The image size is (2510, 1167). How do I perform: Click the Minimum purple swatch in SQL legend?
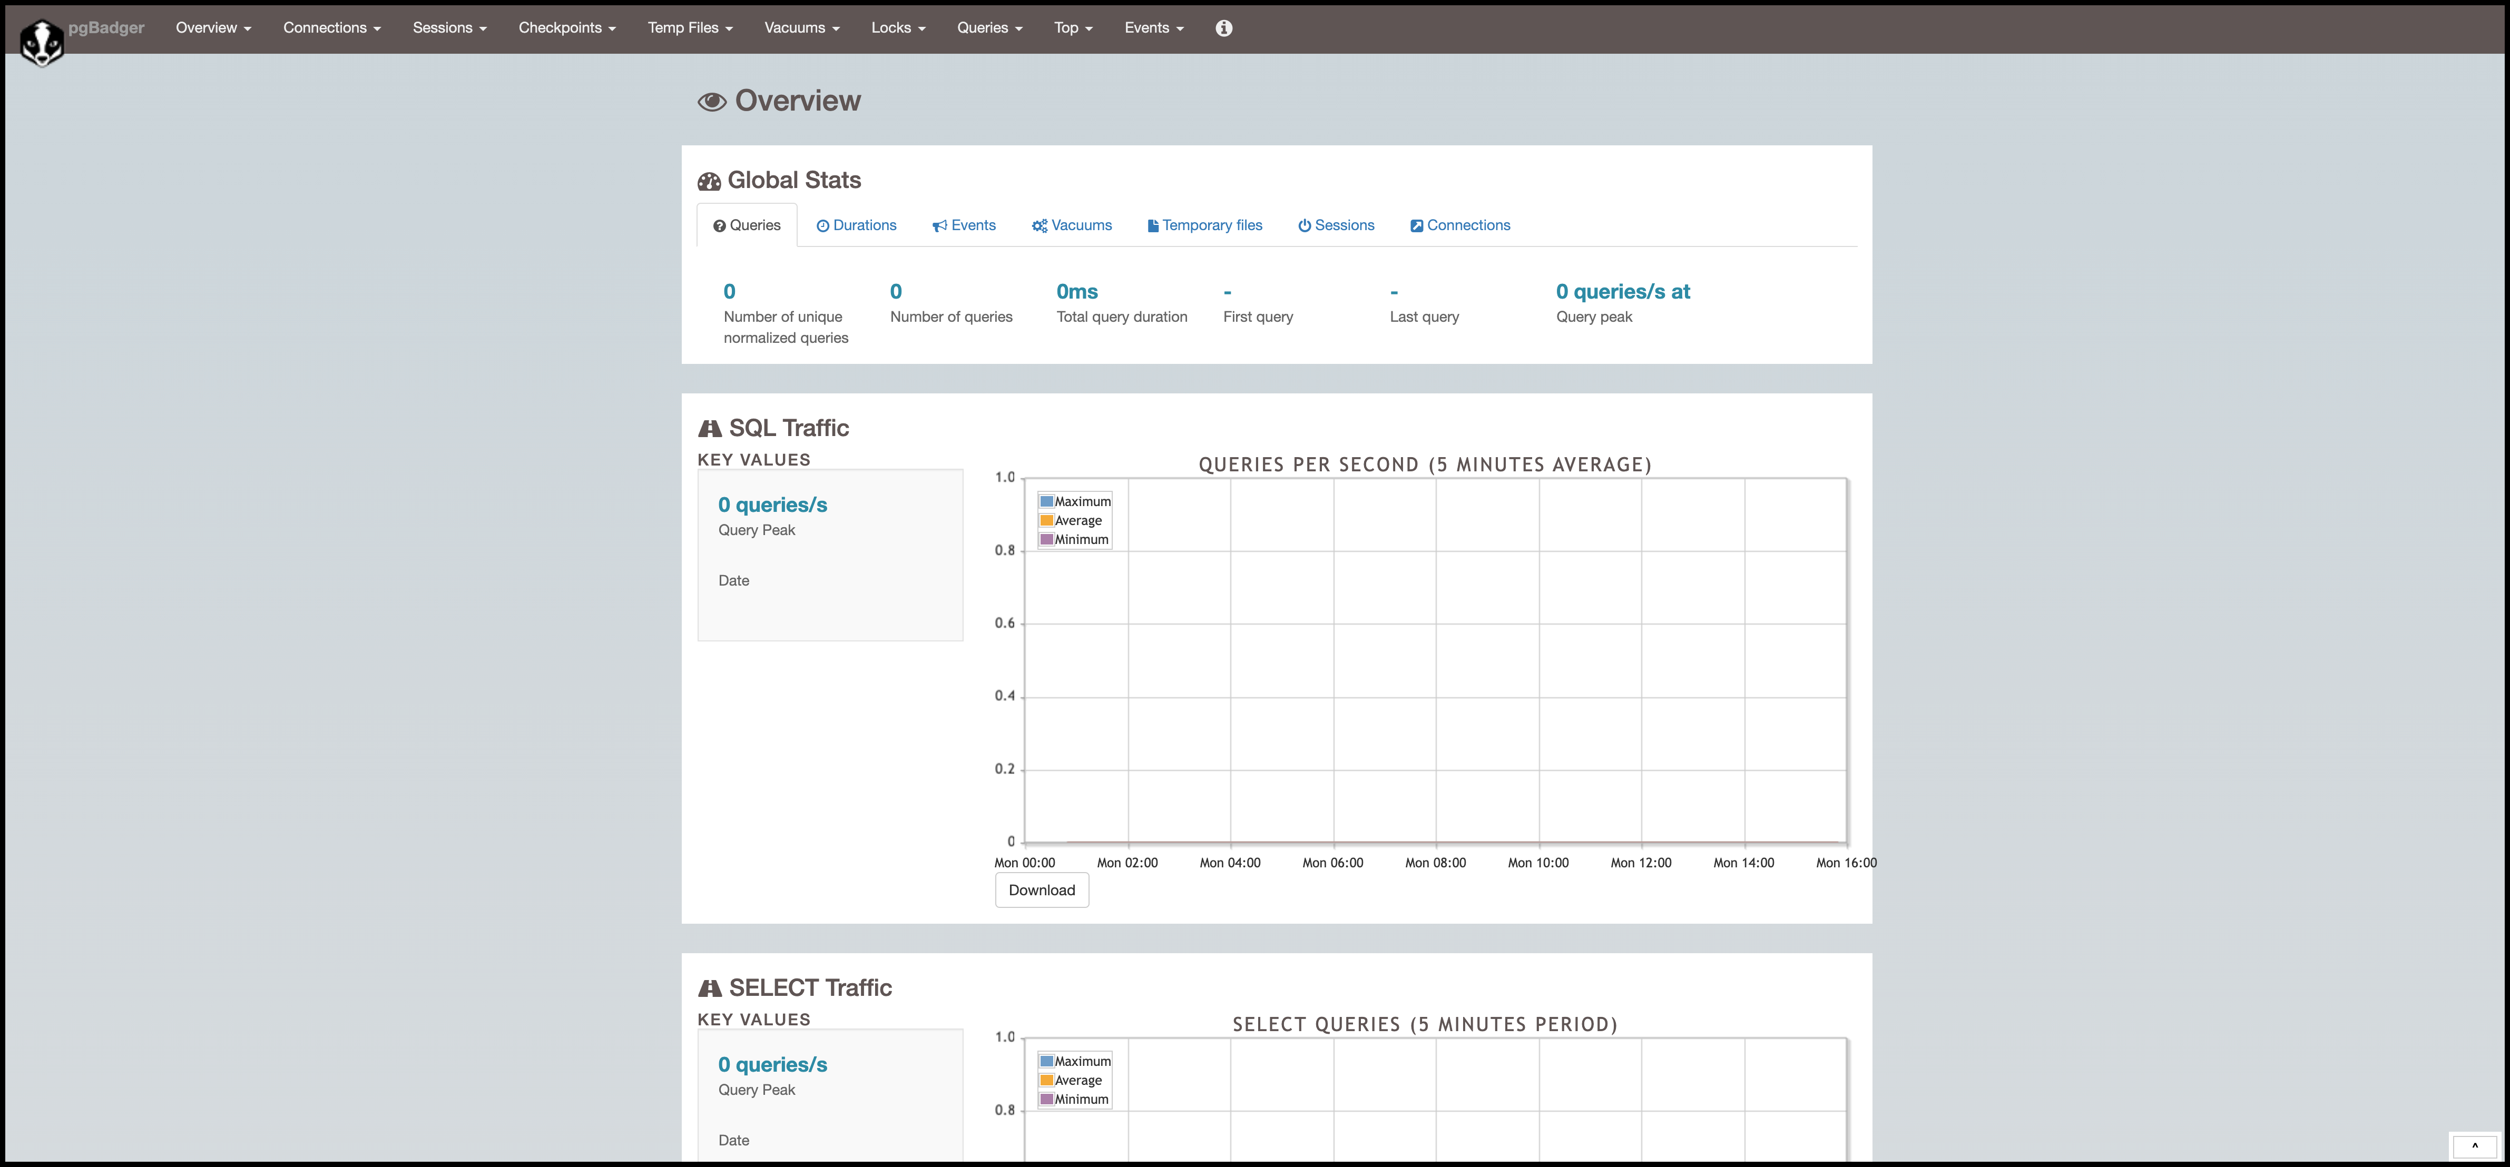[1046, 540]
